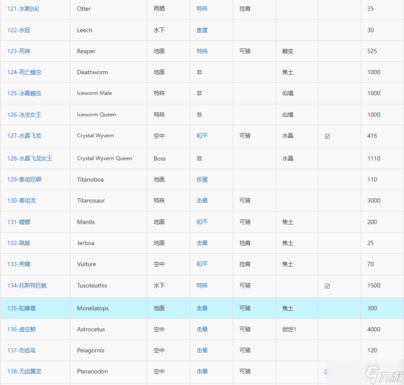Open the 137-伪齿鸟 link

coord(21,351)
